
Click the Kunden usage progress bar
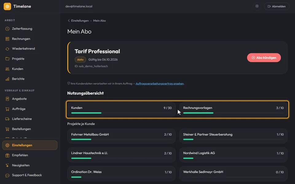click(x=121, y=113)
